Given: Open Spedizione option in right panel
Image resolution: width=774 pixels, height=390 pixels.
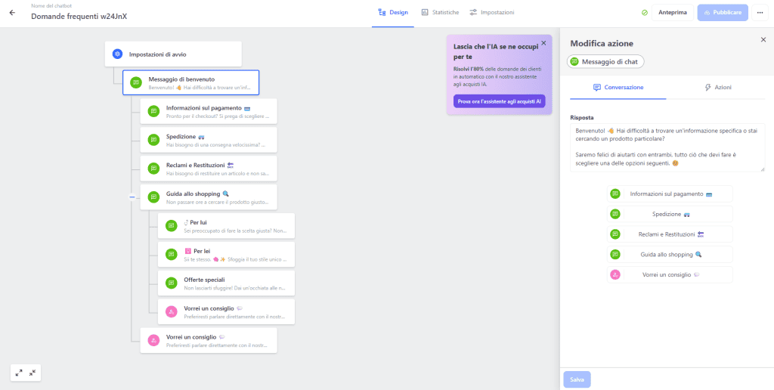Looking at the screenshot, I should pos(670,214).
